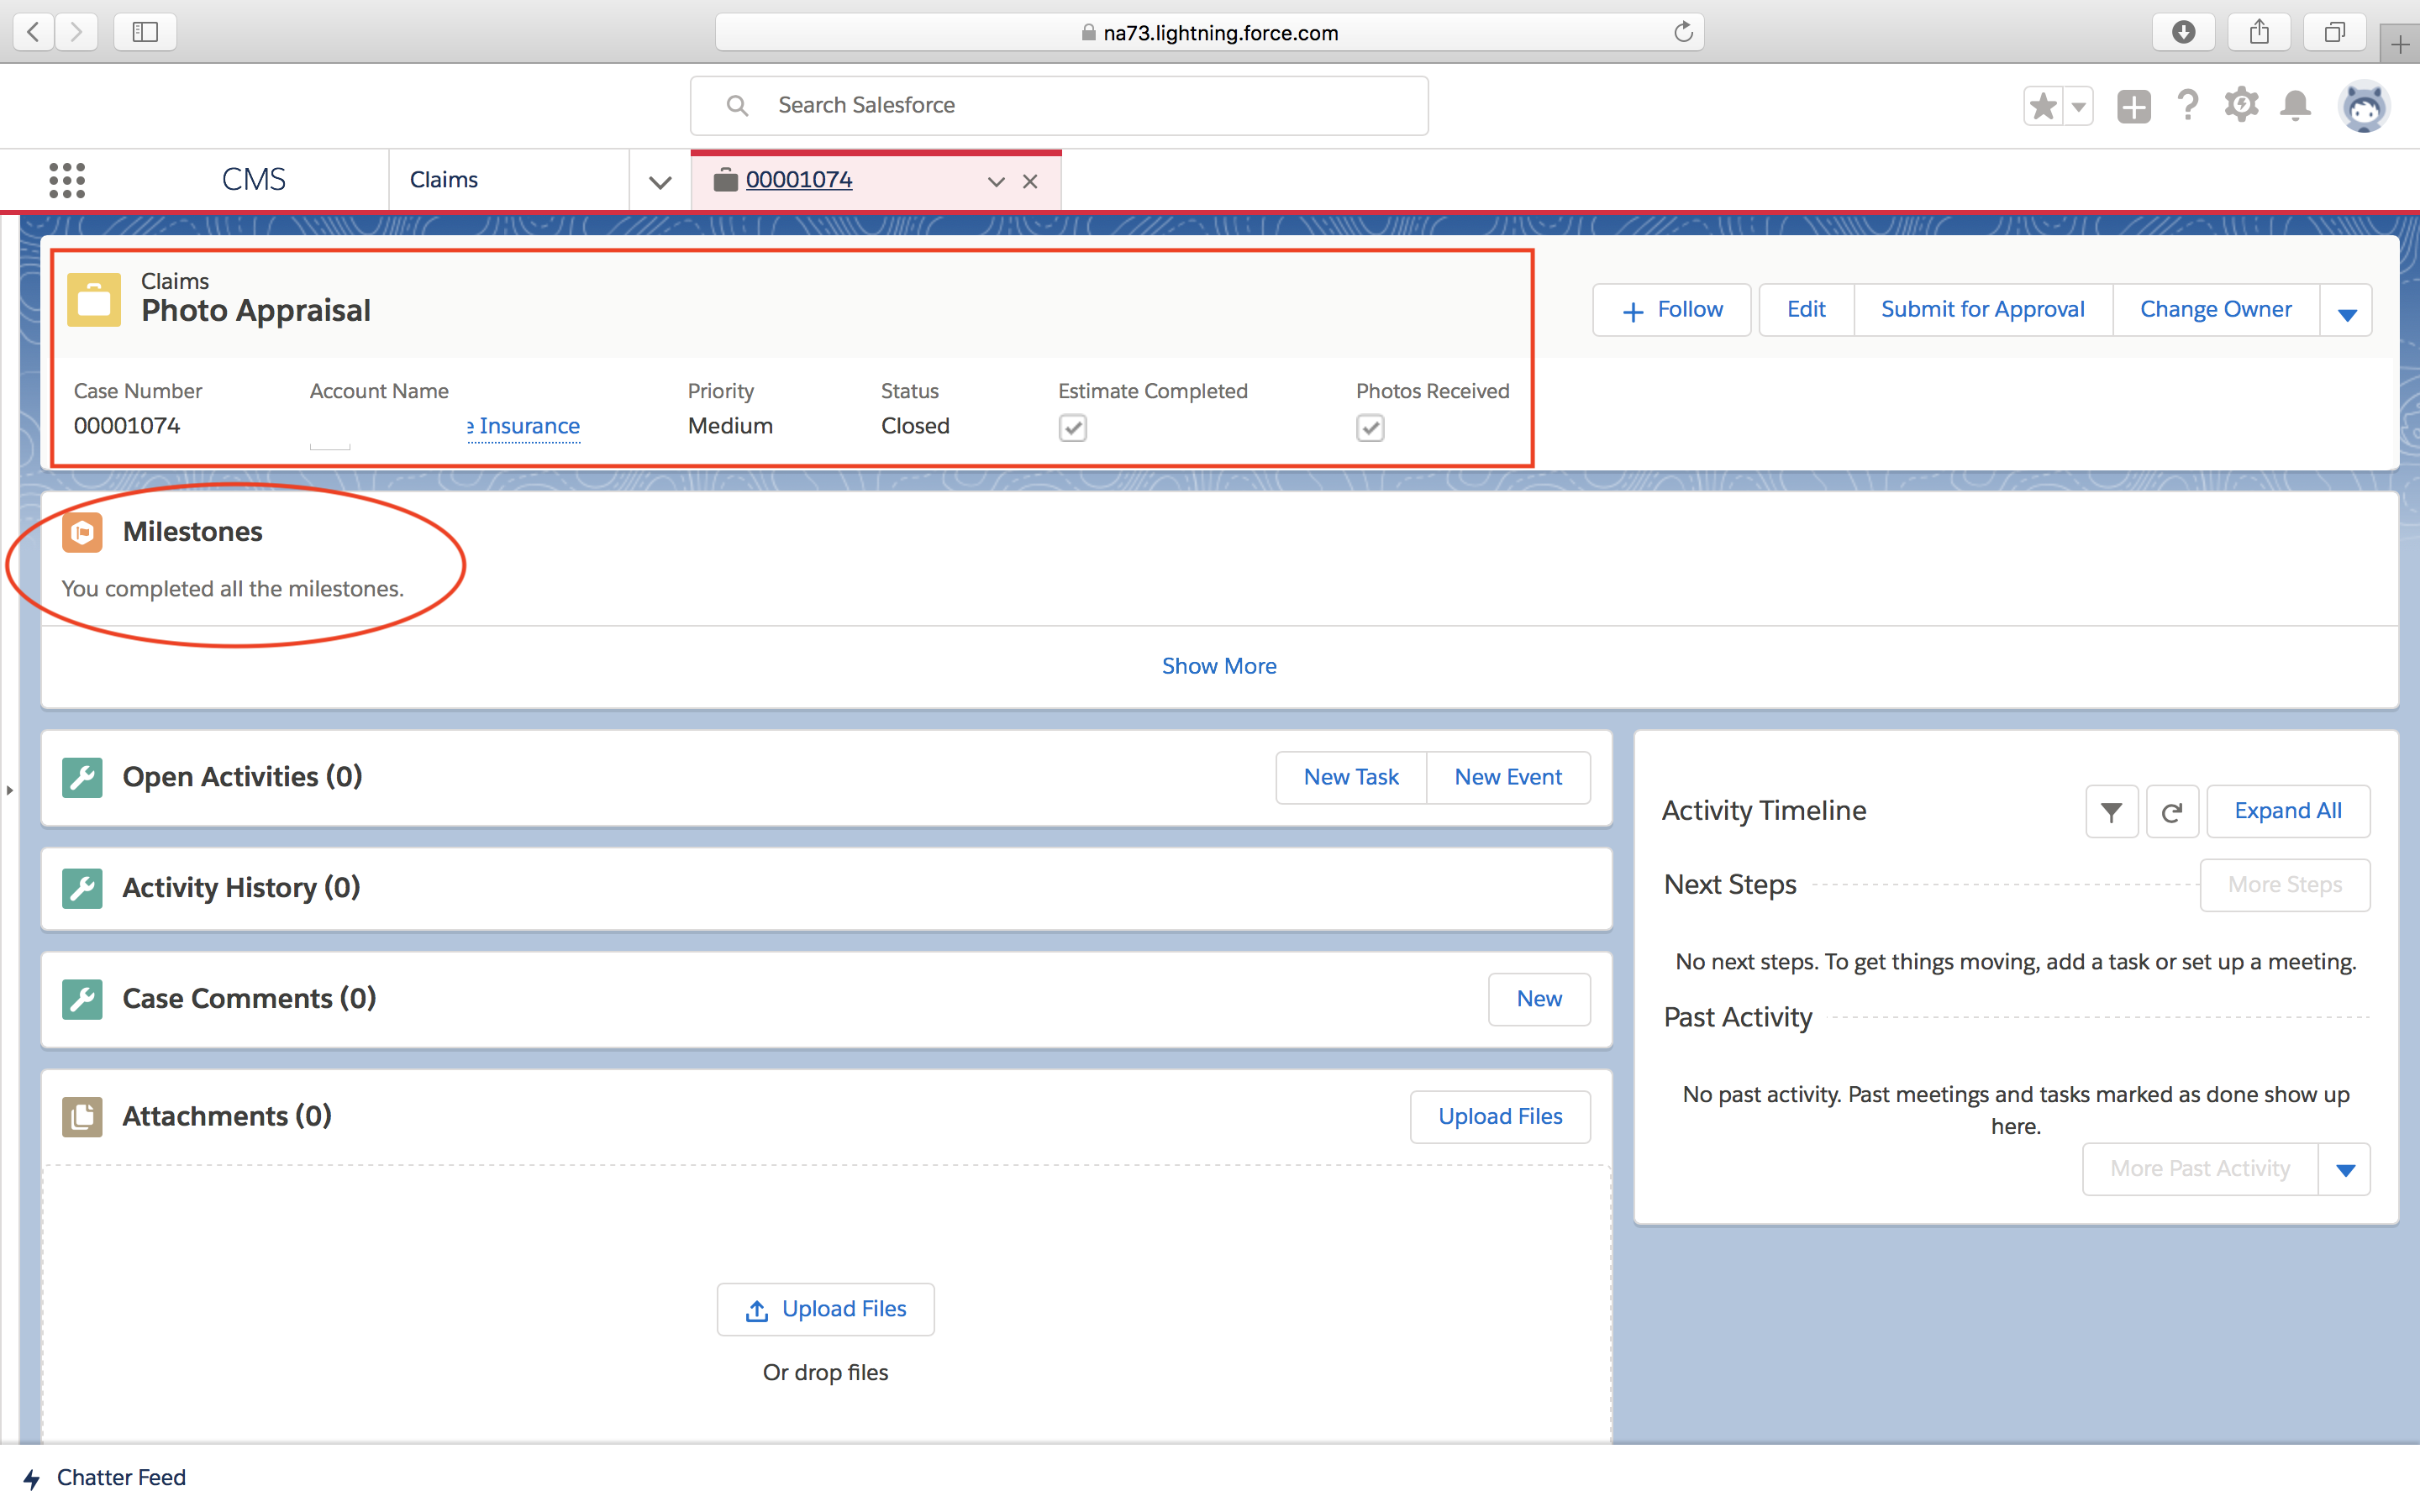Select the Claims navigation tab

[x=444, y=180]
